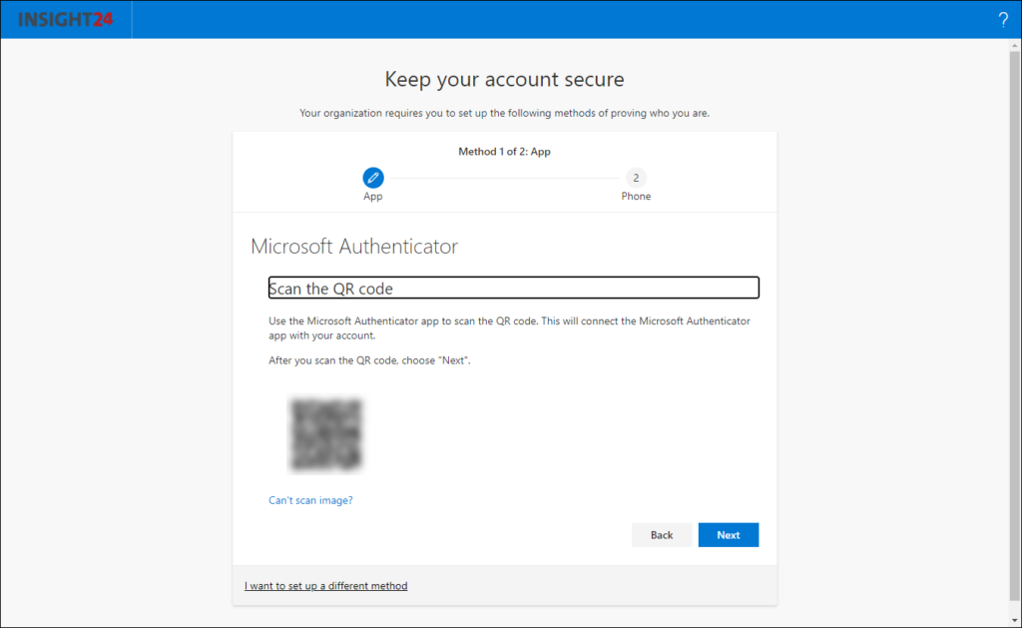Open Method 1 of 2: App header
The height and width of the screenshot is (628, 1022).
[504, 151]
